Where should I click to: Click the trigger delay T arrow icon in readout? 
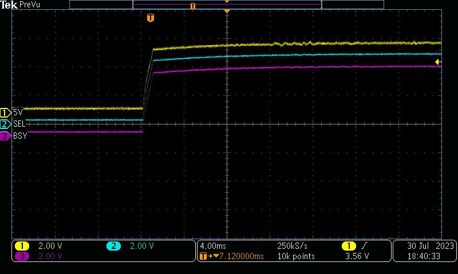(209, 256)
